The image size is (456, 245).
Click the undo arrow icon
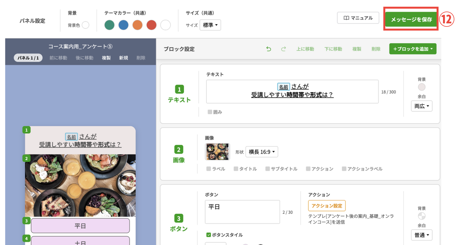268,49
